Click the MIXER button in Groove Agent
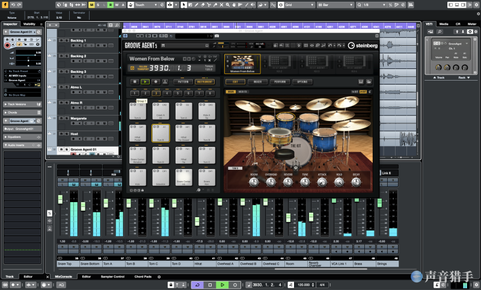Image resolution: width=481 pixels, height=290 pixels. pos(257,82)
